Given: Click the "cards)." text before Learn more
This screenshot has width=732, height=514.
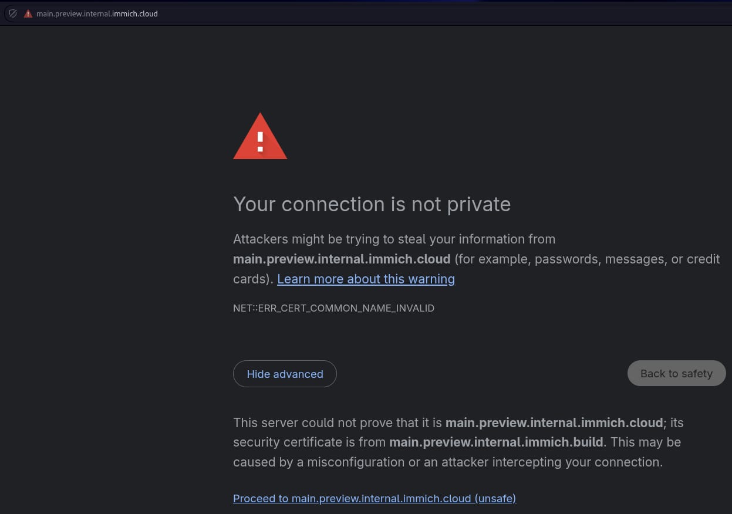Looking at the screenshot, I should point(253,279).
